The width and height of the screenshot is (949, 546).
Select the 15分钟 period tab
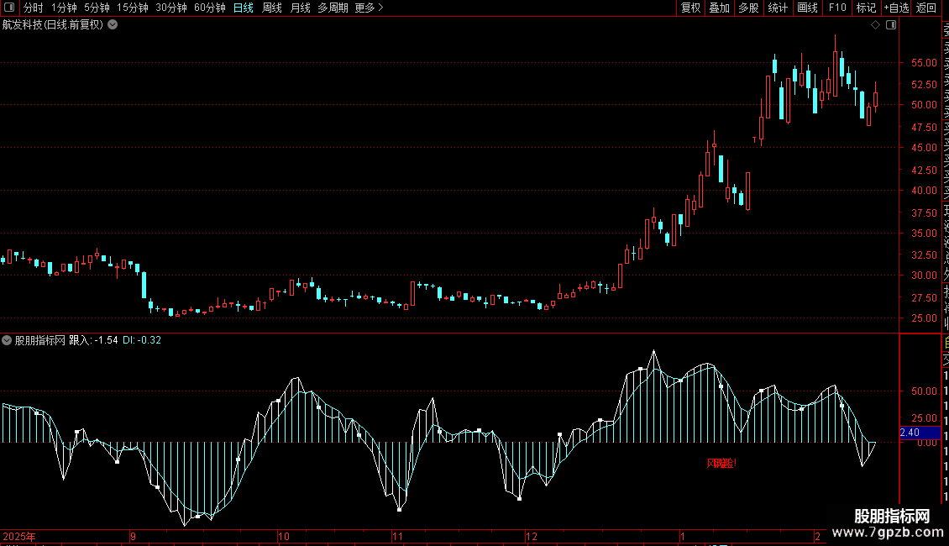point(133,8)
